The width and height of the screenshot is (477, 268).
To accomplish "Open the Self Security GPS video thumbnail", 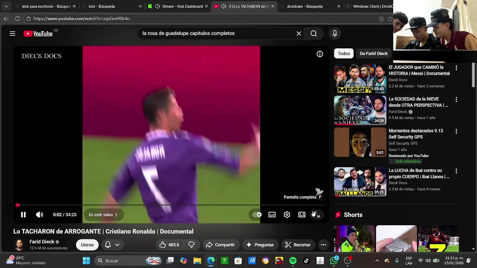I will 360,142.
